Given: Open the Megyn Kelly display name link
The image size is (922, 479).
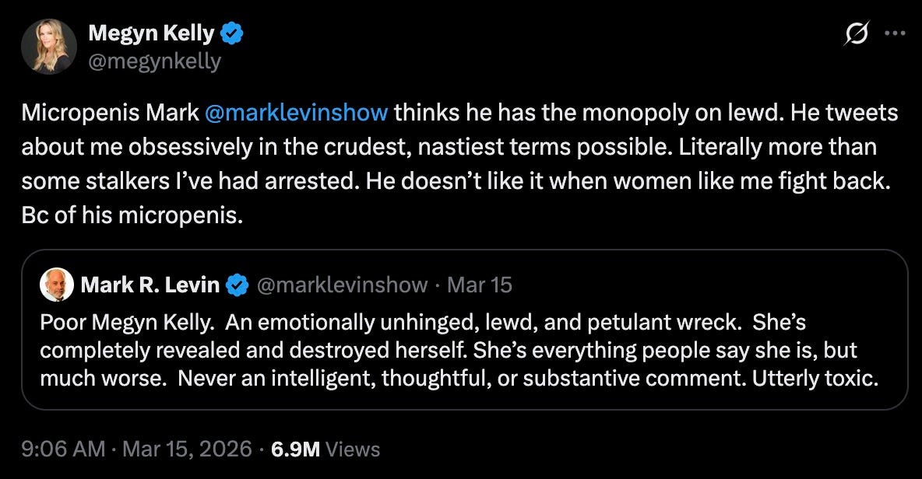Looking at the screenshot, I should (152, 33).
